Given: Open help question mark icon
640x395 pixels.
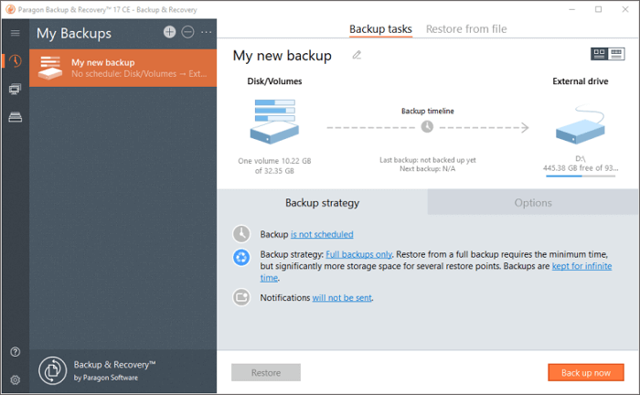Looking at the screenshot, I should [16, 352].
